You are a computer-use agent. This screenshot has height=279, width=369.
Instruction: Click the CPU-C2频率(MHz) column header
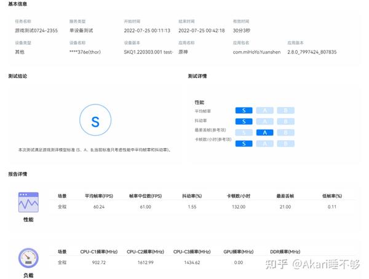[145, 252]
